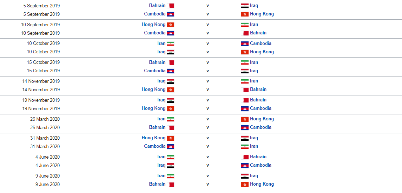Click Hong Kong flag in the 26 March 2020 away column
This screenshot has height=193, width=402.
click(x=245, y=119)
